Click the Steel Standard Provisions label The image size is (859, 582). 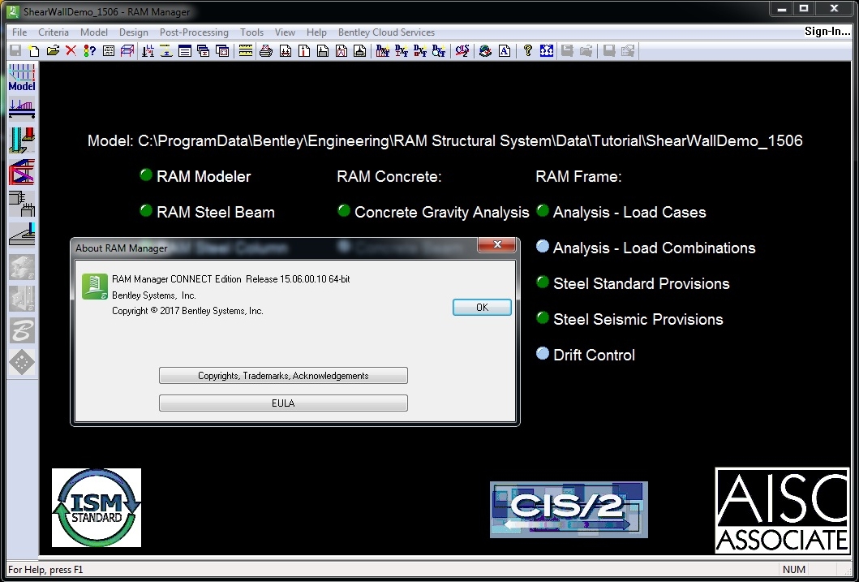click(x=642, y=283)
